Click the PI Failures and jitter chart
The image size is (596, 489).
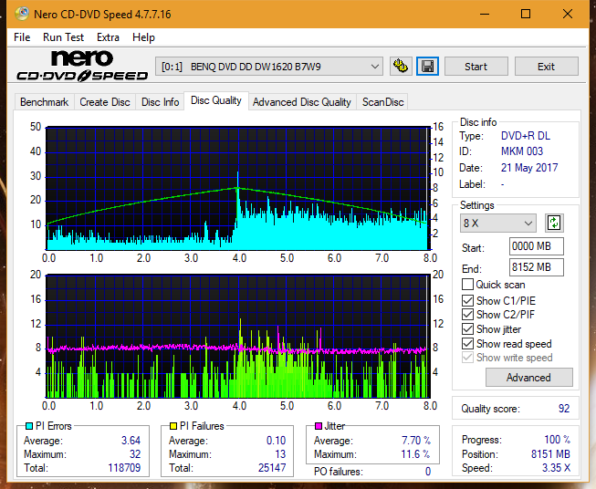click(x=238, y=337)
